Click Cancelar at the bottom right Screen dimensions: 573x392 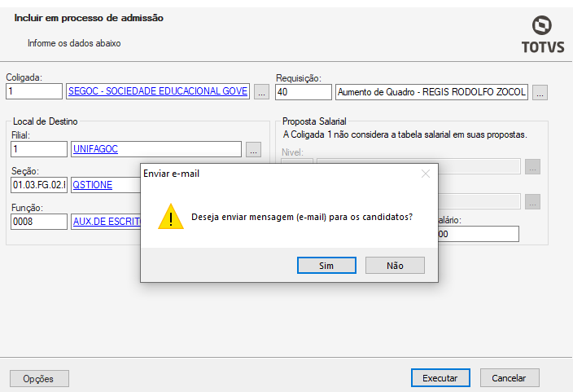tap(510, 378)
